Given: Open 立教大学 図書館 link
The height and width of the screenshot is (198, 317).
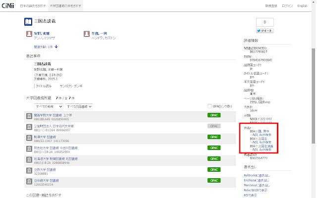Looking at the screenshot, I should pyautogui.click(x=45, y=170).
